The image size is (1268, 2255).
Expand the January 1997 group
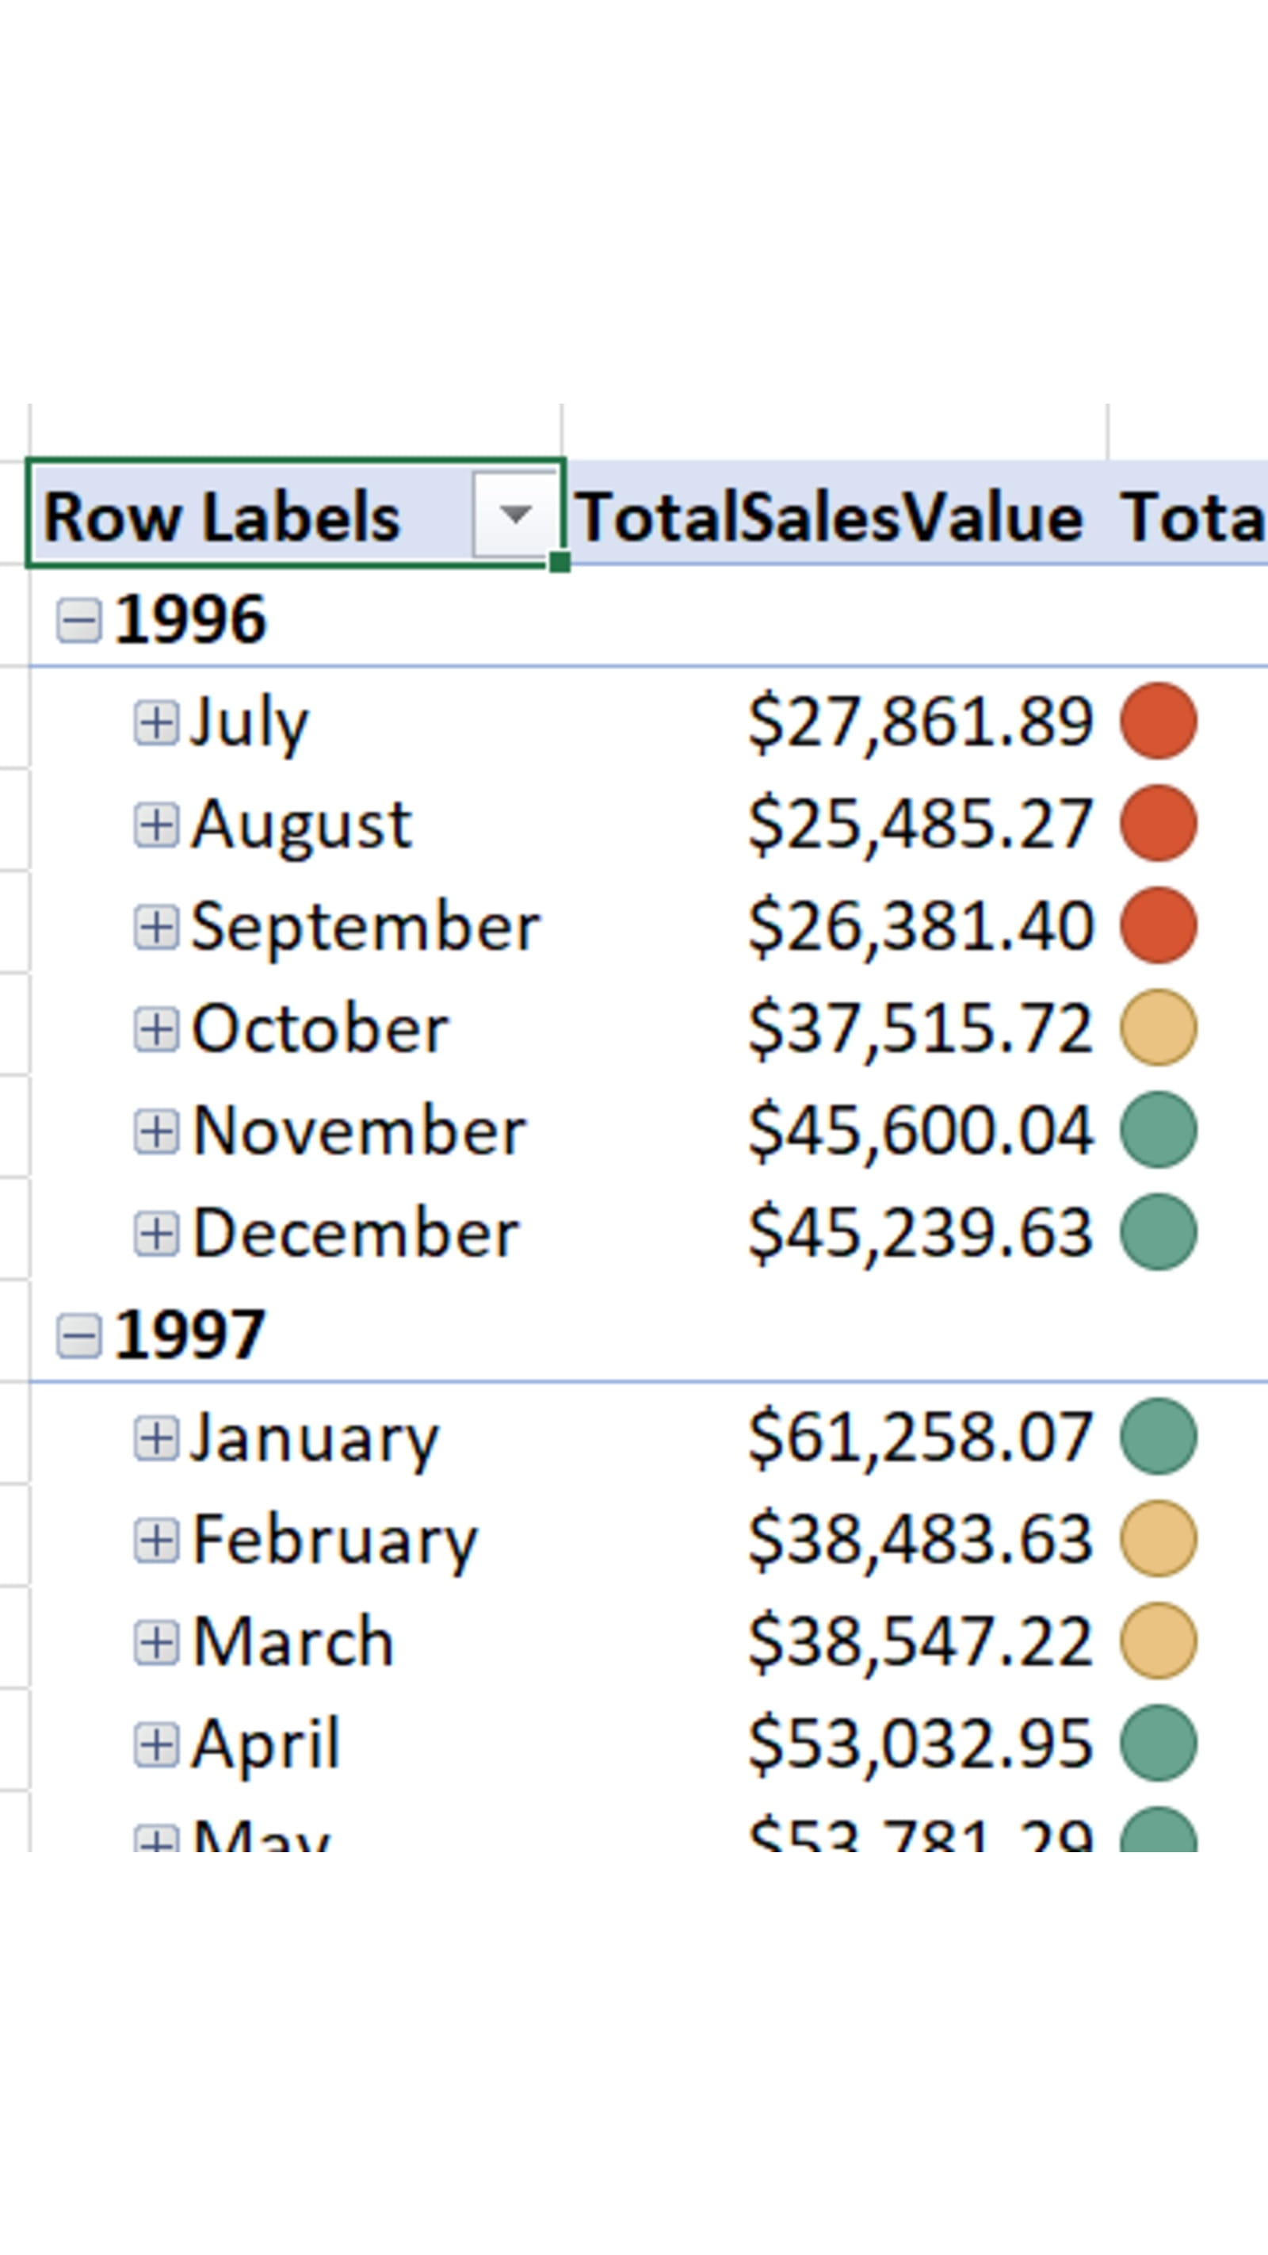(x=156, y=1435)
